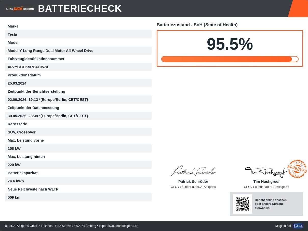Click the production date 25.03.2024

tap(17, 83)
